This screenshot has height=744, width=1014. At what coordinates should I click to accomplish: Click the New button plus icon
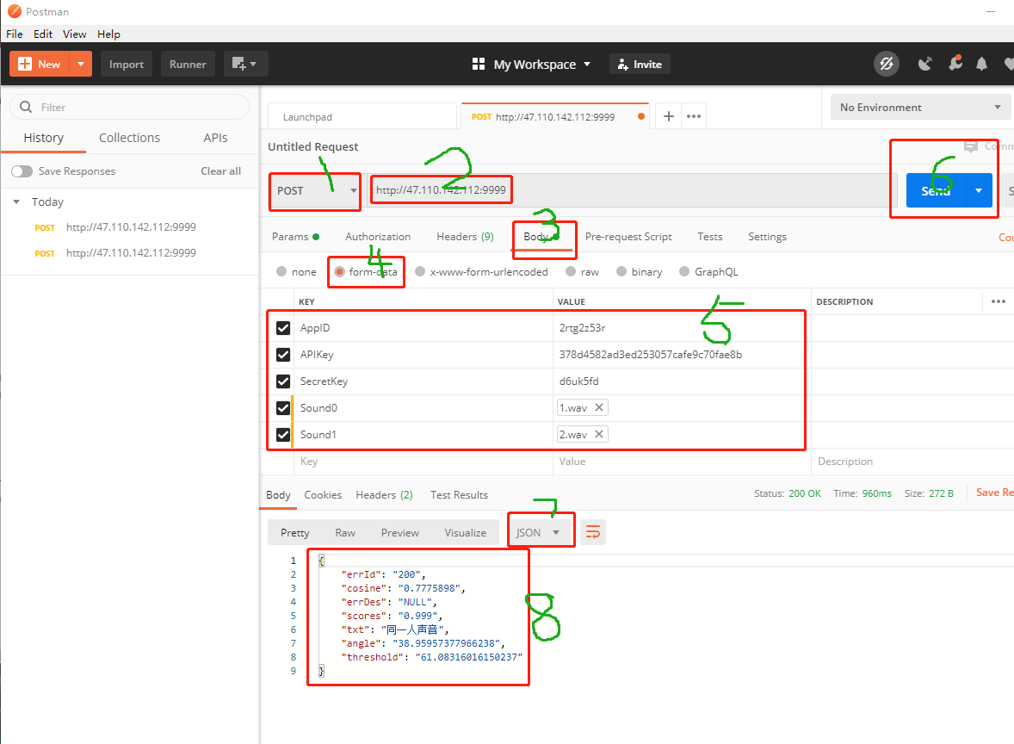[25, 64]
